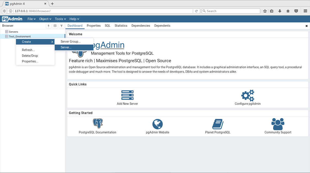Click the Filtered Rows funnel icon
Image resolution: width=310 pixels, height=173 pixels.
point(61,26)
